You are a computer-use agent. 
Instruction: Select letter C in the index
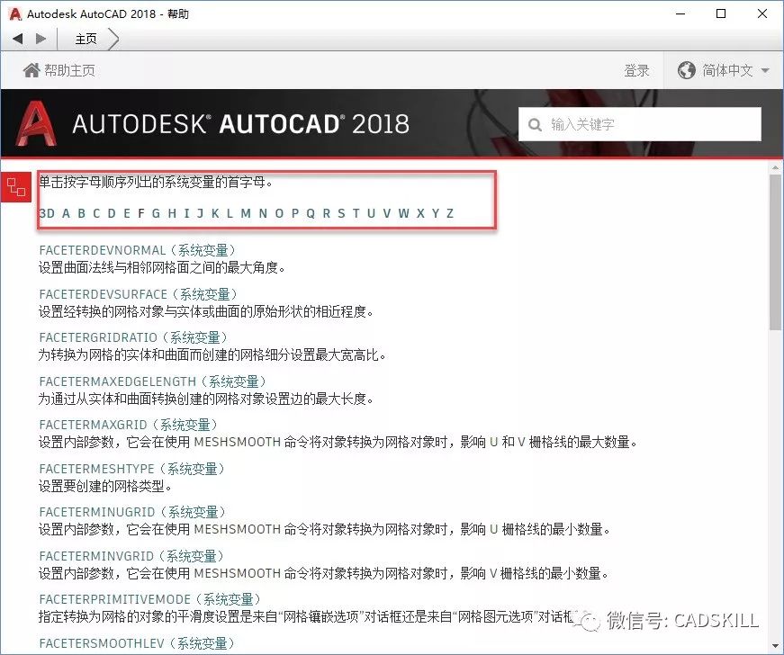tap(96, 213)
